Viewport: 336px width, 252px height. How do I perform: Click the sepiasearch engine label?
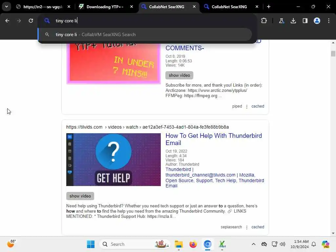(231, 227)
